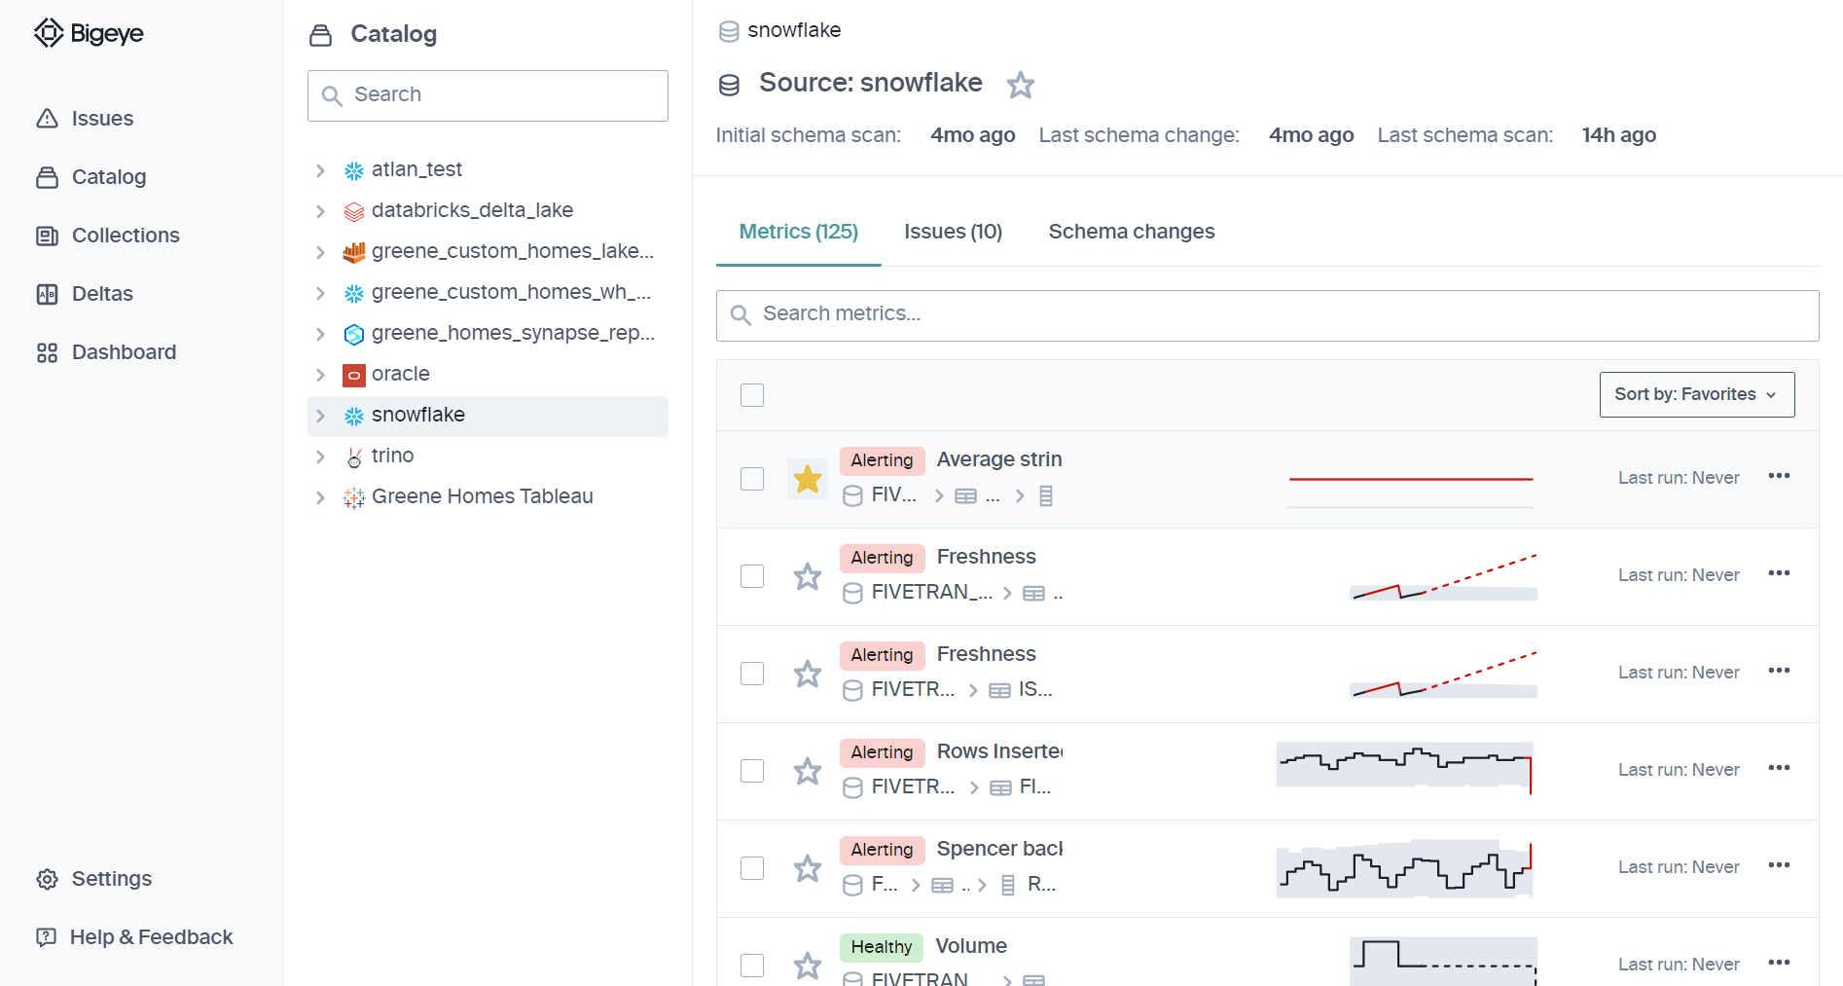Viewport: 1843px width, 986px height.
Task: Expand the databricks_delta_lake tree node
Action: (x=320, y=211)
